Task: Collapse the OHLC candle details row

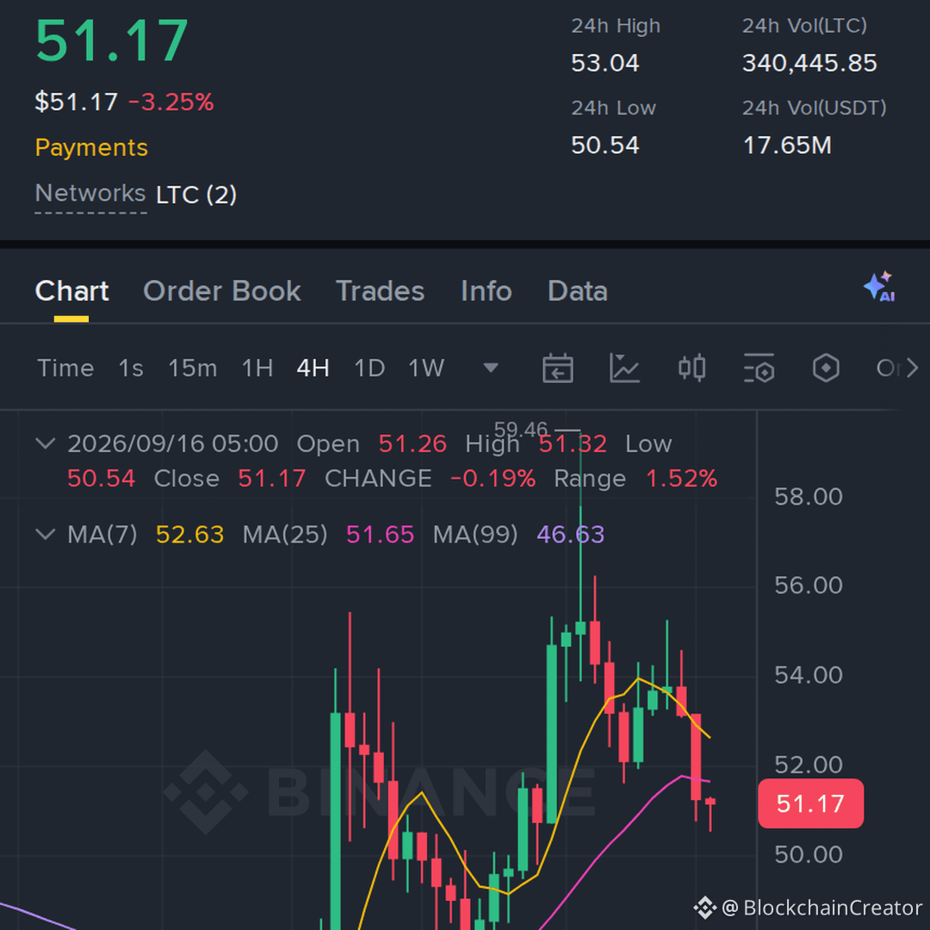Action: [46, 443]
